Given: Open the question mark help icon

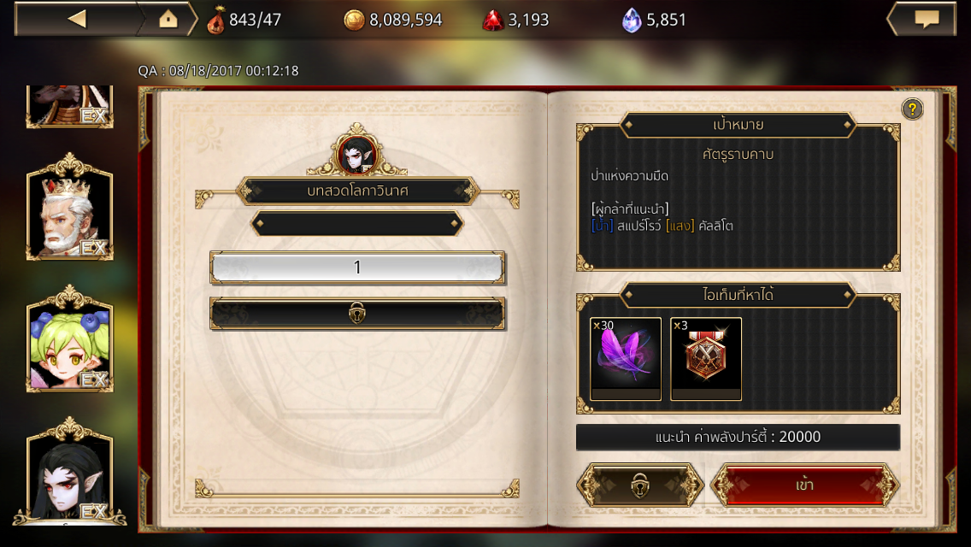Looking at the screenshot, I should pyautogui.click(x=911, y=109).
